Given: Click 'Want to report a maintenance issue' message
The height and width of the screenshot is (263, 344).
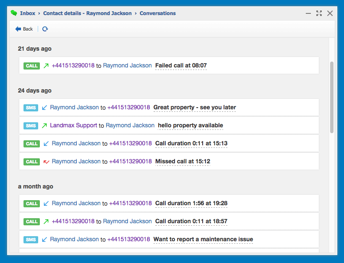Looking at the screenshot, I should [x=203, y=240].
